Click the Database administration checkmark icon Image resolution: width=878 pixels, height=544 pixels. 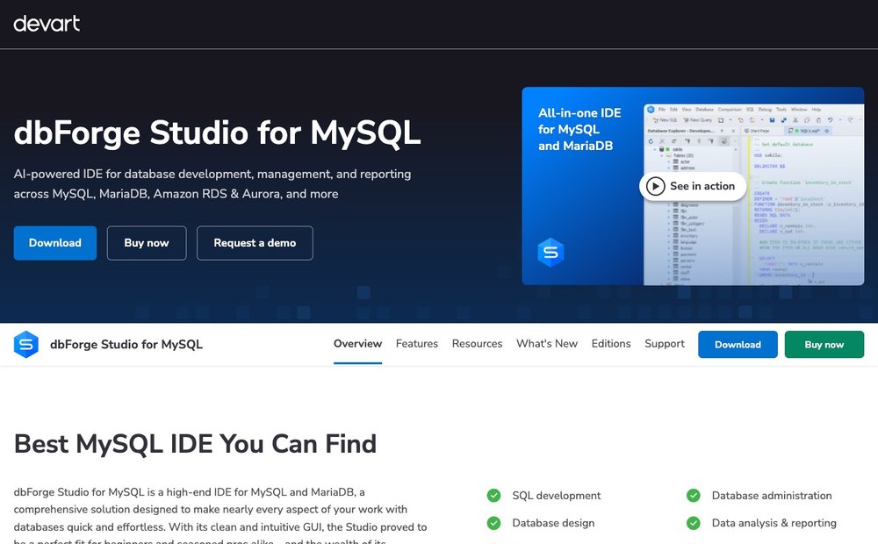[694, 496]
